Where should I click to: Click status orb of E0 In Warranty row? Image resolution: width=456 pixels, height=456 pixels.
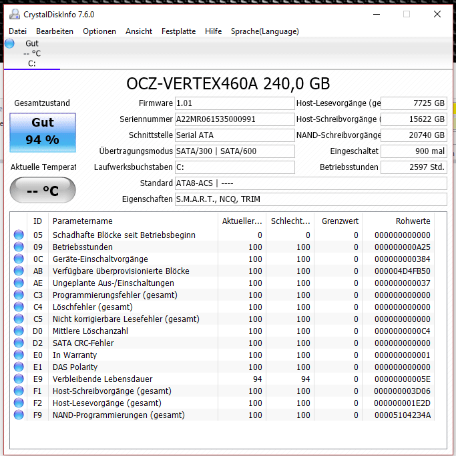pyautogui.click(x=19, y=355)
